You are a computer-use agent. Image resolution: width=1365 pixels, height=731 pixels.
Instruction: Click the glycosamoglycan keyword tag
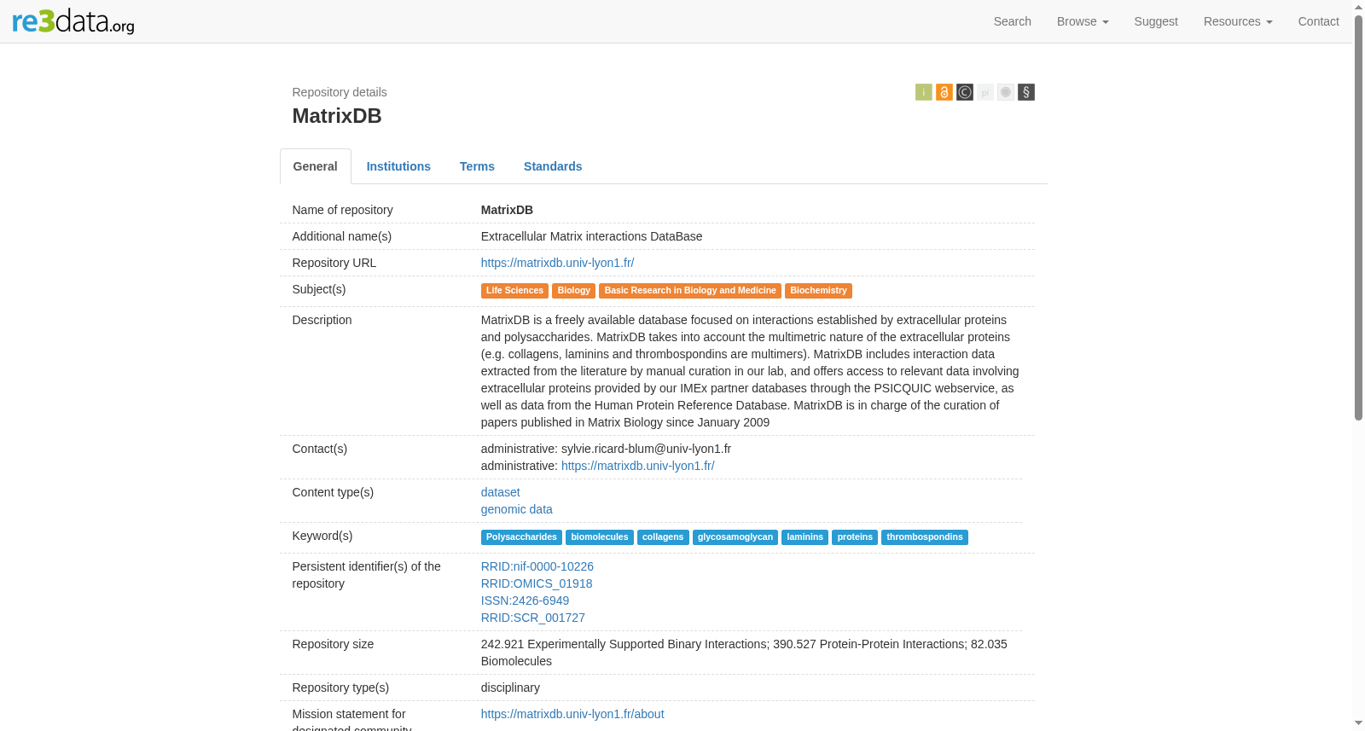[735, 537]
